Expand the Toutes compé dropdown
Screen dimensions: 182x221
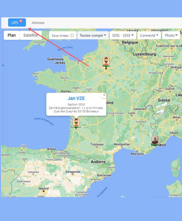point(93,35)
